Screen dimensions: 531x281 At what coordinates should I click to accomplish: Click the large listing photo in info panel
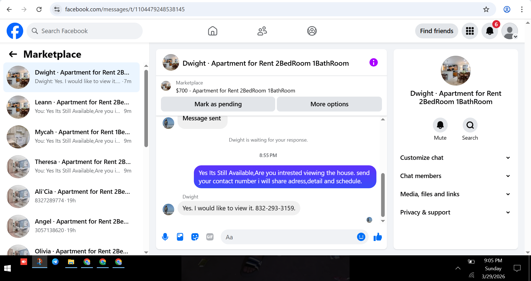pos(455,71)
